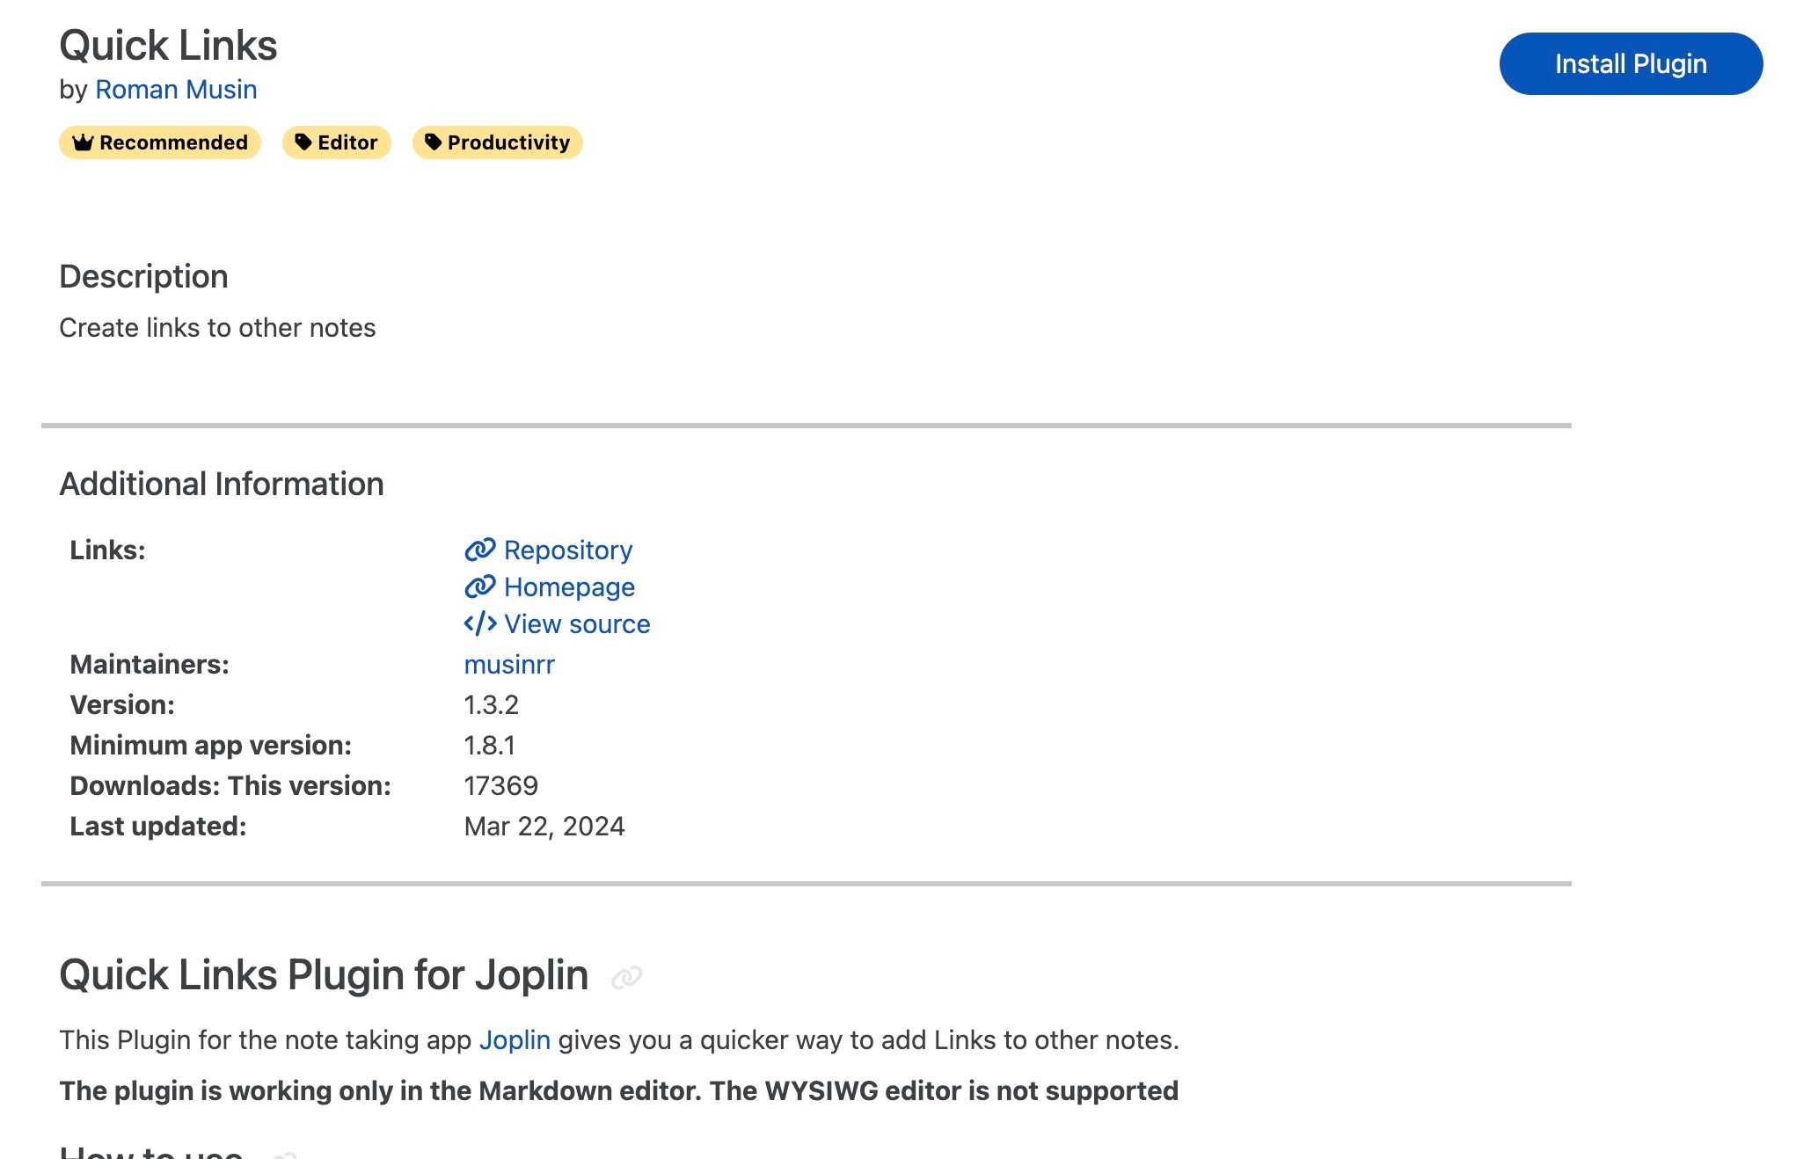Viewport: 1796px width, 1159px height.
Task: Click the downloads count 17369
Action: (x=500, y=785)
